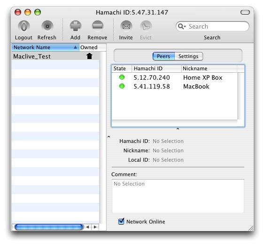Toggle the toolbar pill button in title bar
Image resolution: width=264 pixels, height=246 pixels.
tap(245, 12)
